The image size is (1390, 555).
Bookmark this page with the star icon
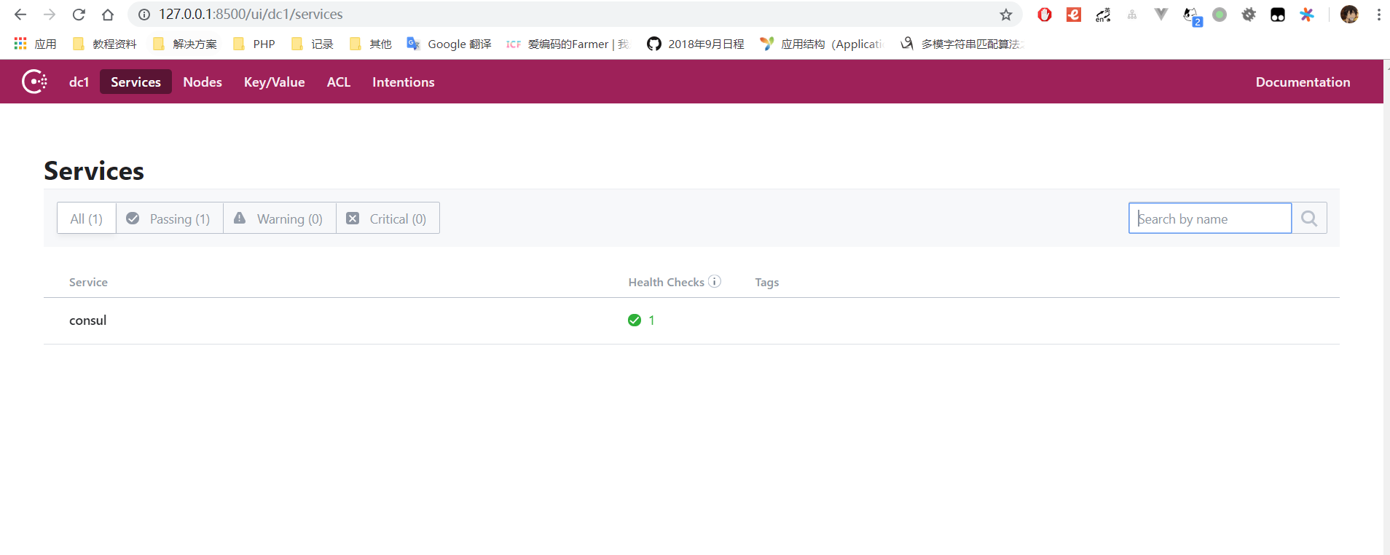click(x=1005, y=15)
